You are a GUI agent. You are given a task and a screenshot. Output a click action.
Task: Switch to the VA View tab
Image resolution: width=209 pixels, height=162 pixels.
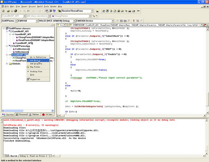pos(47,114)
